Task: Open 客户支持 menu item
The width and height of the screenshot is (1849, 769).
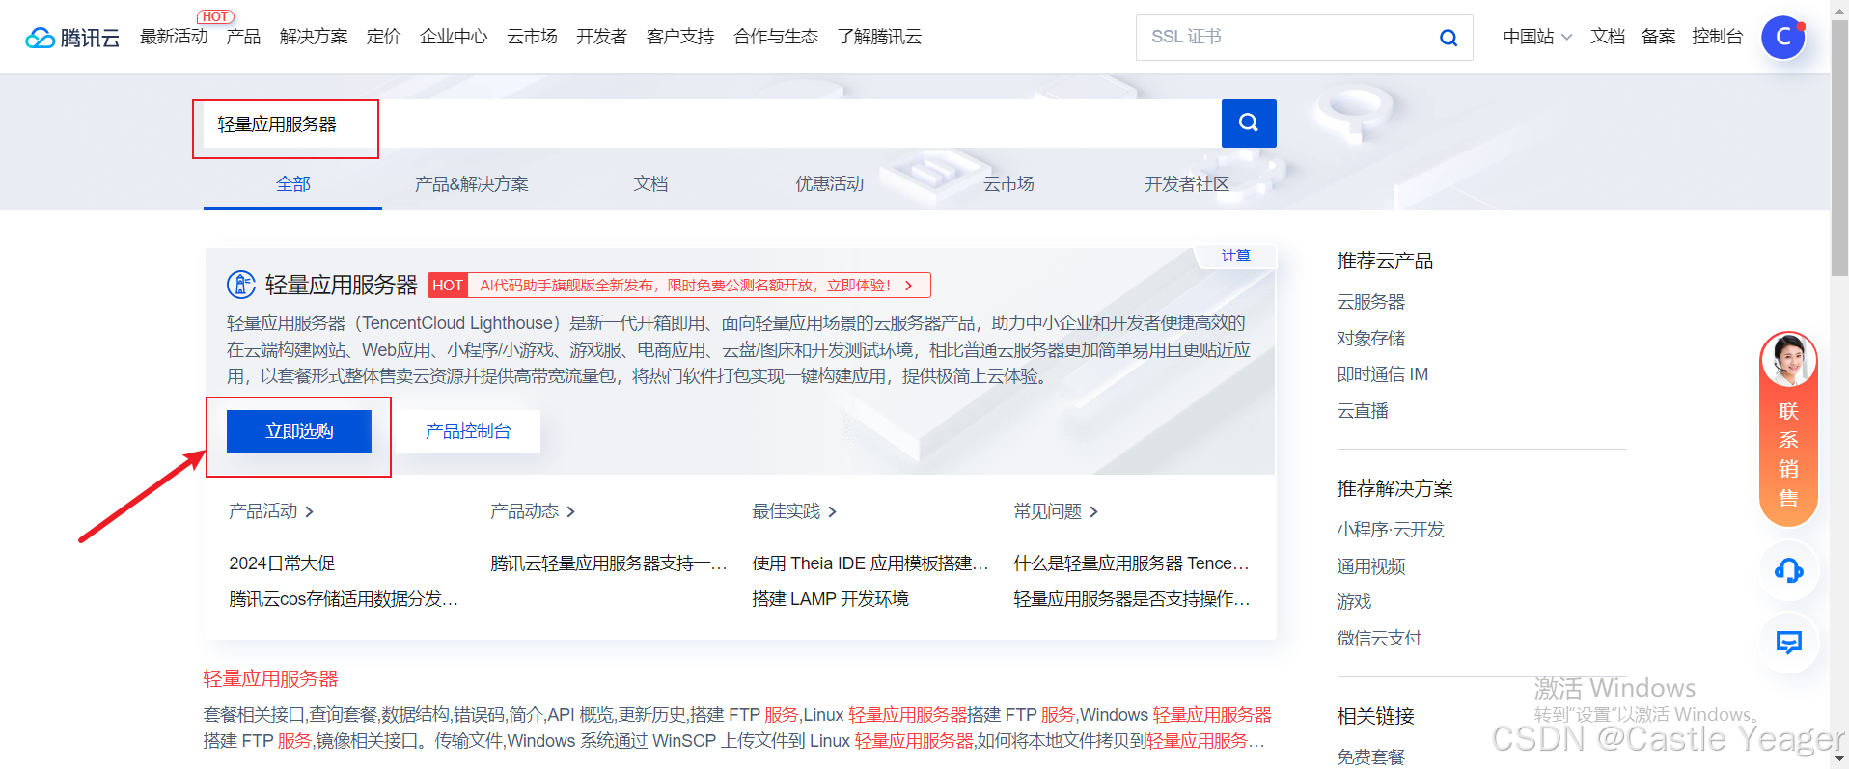Action: (x=680, y=37)
